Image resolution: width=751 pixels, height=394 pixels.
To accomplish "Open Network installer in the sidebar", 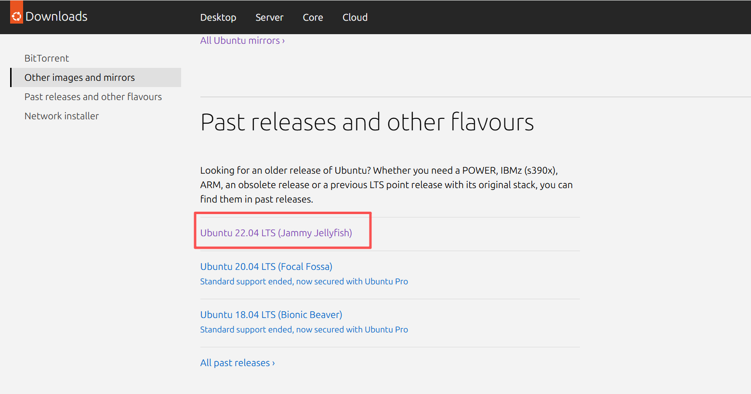I will pos(62,116).
